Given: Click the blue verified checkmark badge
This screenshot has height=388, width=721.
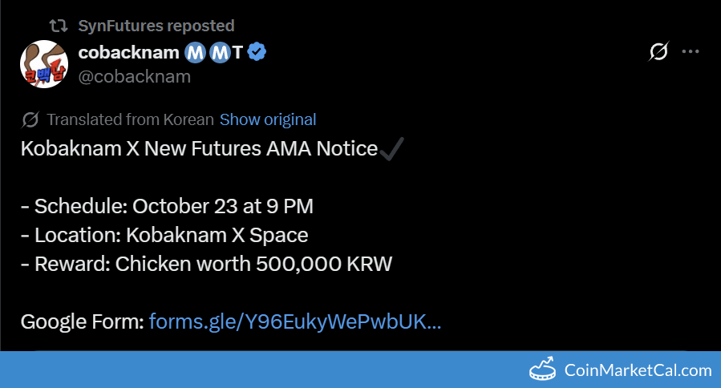Looking at the screenshot, I should point(257,52).
